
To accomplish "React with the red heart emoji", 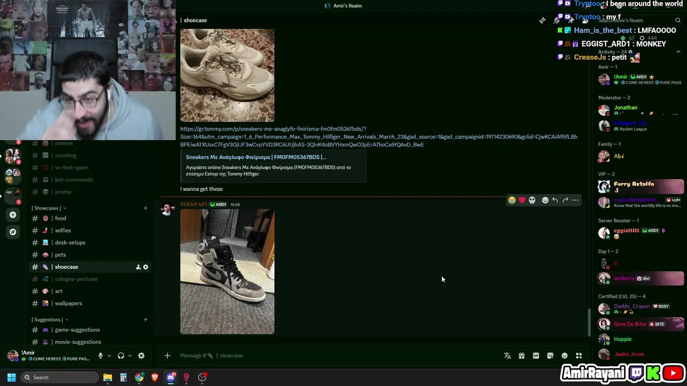I will (522, 200).
